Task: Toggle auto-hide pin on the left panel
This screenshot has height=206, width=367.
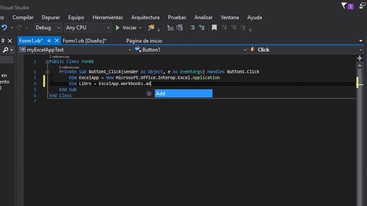Action: click(3, 41)
